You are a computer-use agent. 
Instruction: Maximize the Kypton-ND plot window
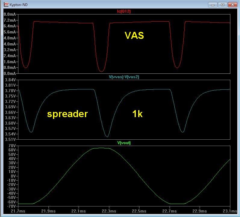pyautogui.click(x=223, y=5)
